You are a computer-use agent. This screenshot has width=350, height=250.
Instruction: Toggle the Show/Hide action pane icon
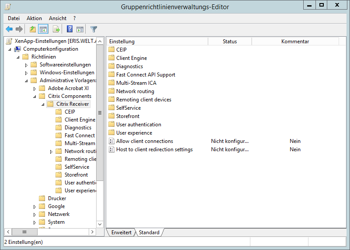coord(80,29)
